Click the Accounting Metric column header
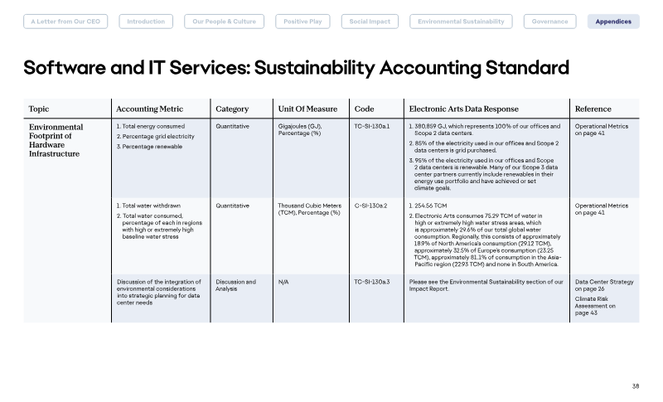 150,109
